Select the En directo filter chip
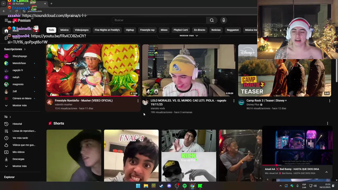This screenshot has width=338, height=190. [x=200, y=30]
